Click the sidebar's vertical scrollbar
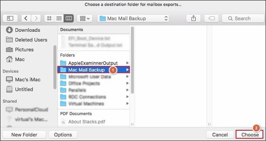This screenshot has width=266, height=141. click(x=55, y=67)
